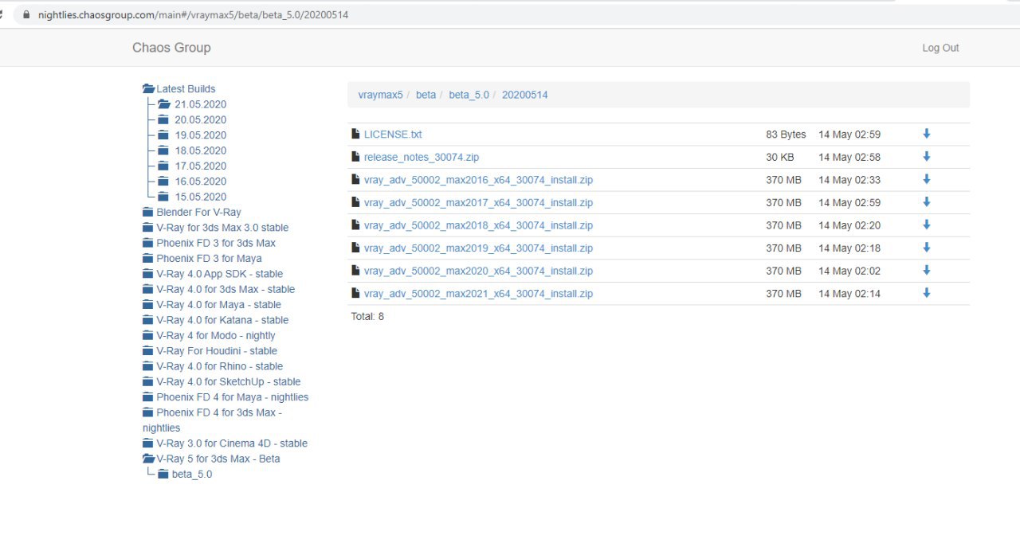
Task: Go to beta_5.0 breadcrumb
Action: pos(469,95)
